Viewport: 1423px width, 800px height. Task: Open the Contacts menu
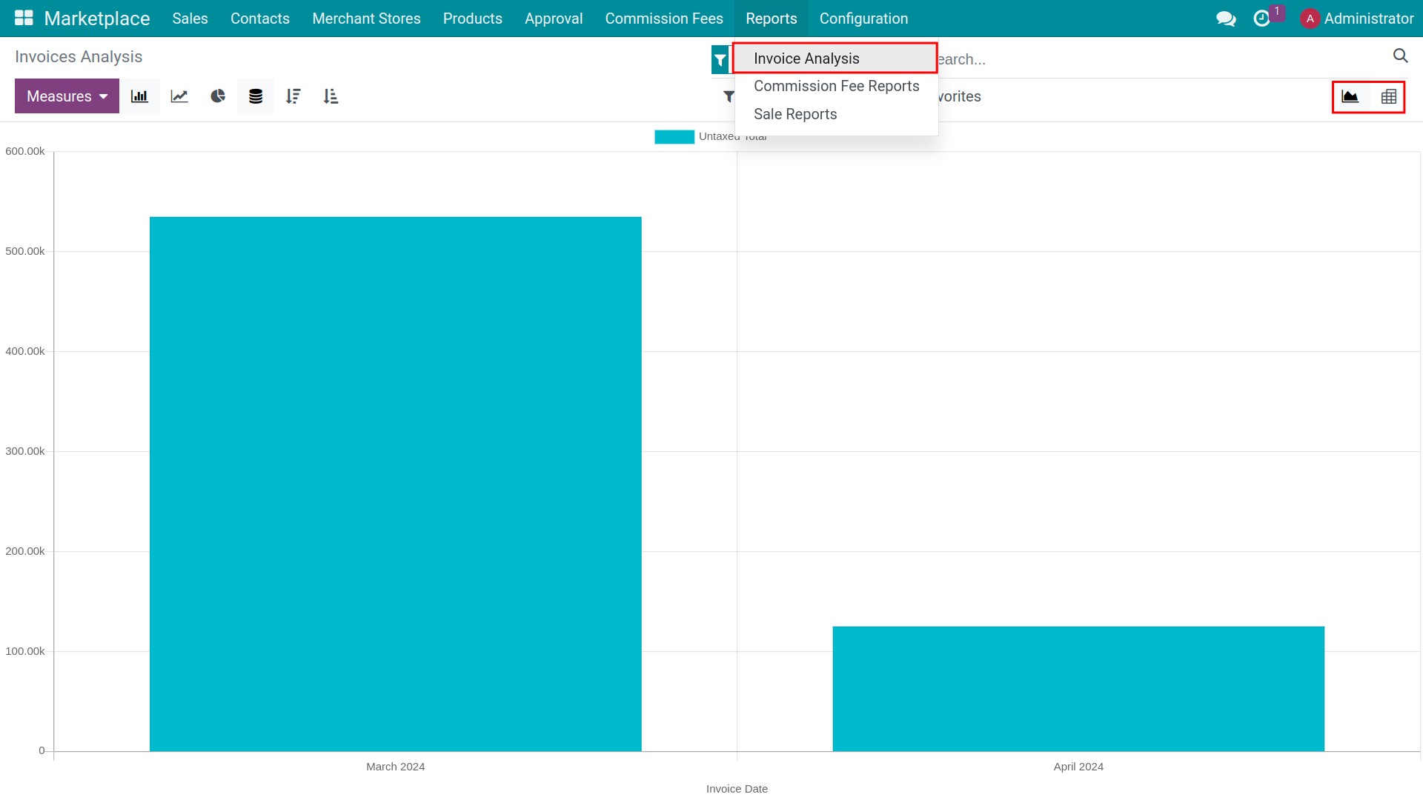click(260, 19)
